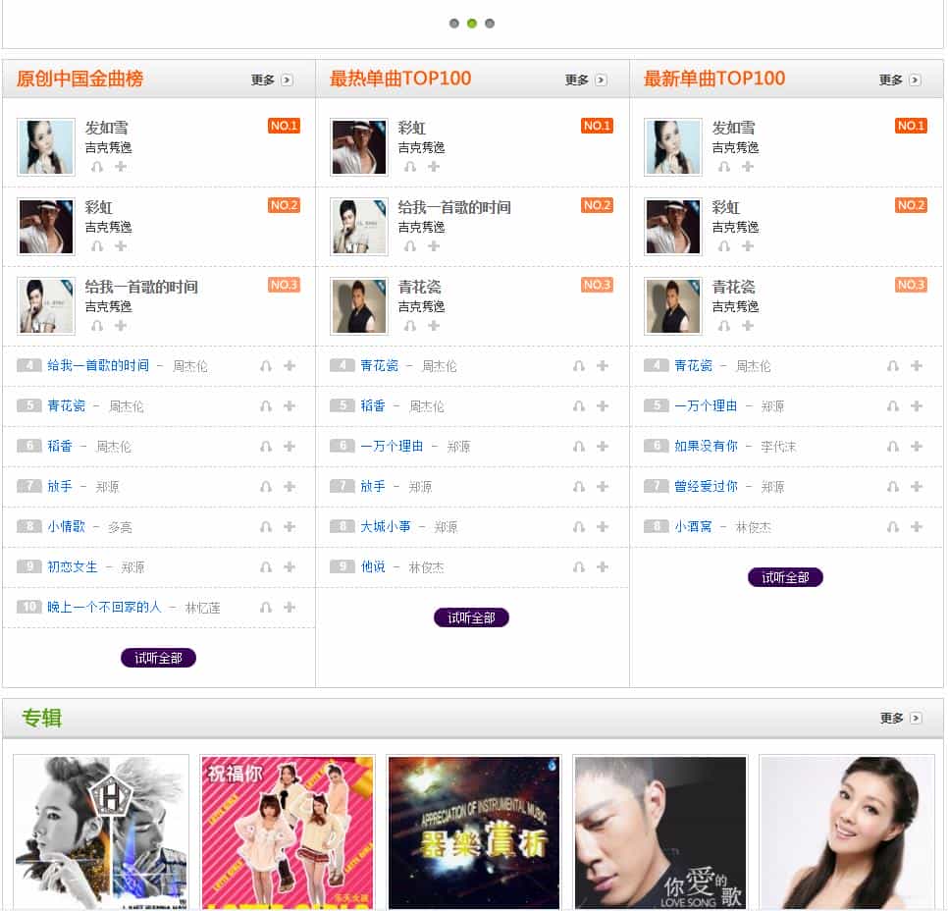The height and width of the screenshot is (911, 948).
Task: Show more albums via 专辑 更多
Action: (x=900, y=718)
